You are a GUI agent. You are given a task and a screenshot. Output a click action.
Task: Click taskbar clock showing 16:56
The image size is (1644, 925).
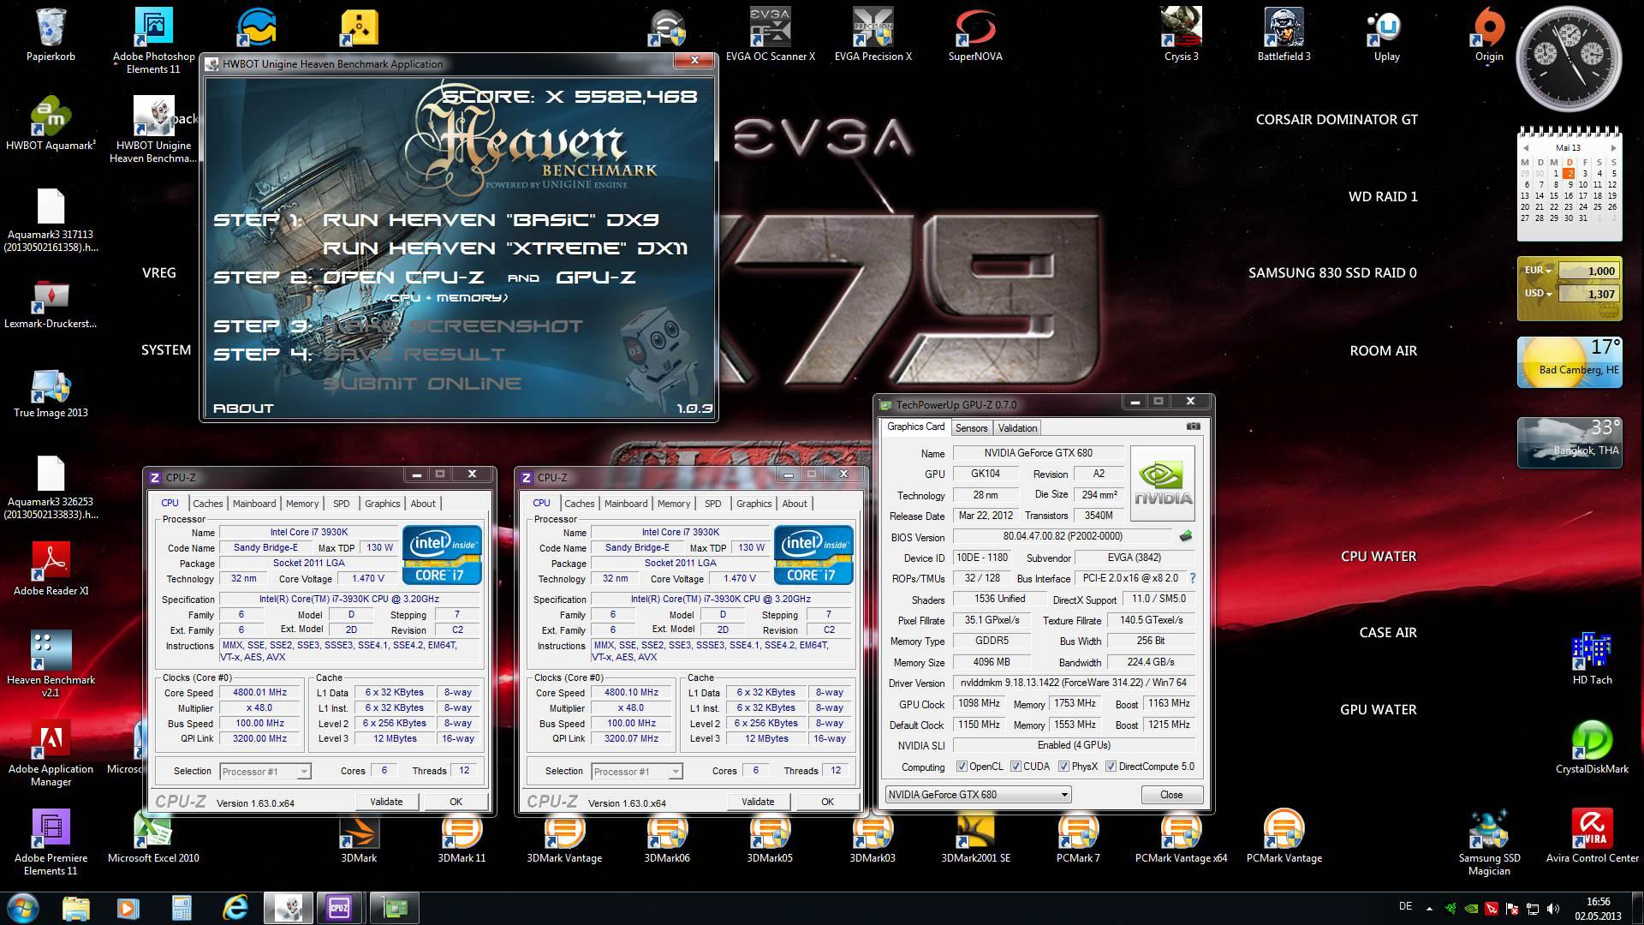point(1598,908)
